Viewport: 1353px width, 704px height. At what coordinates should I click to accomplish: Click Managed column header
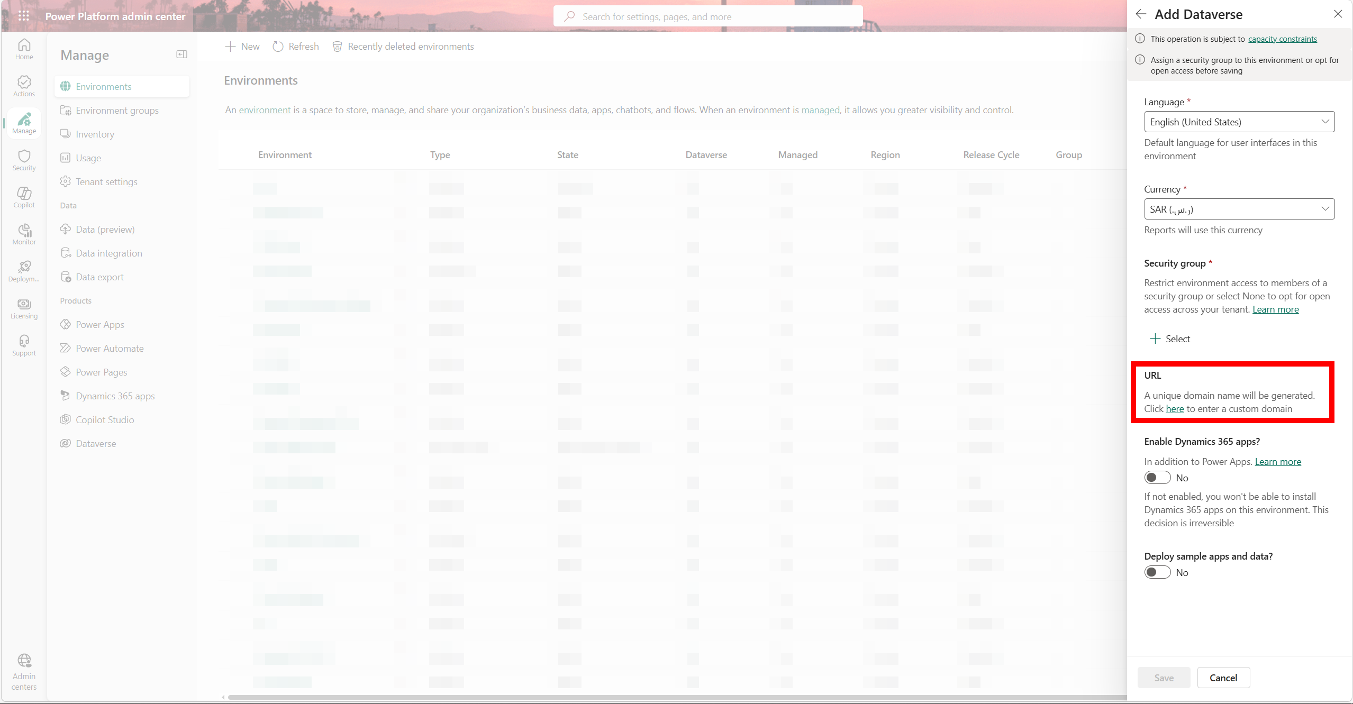[x=797, y=155]
